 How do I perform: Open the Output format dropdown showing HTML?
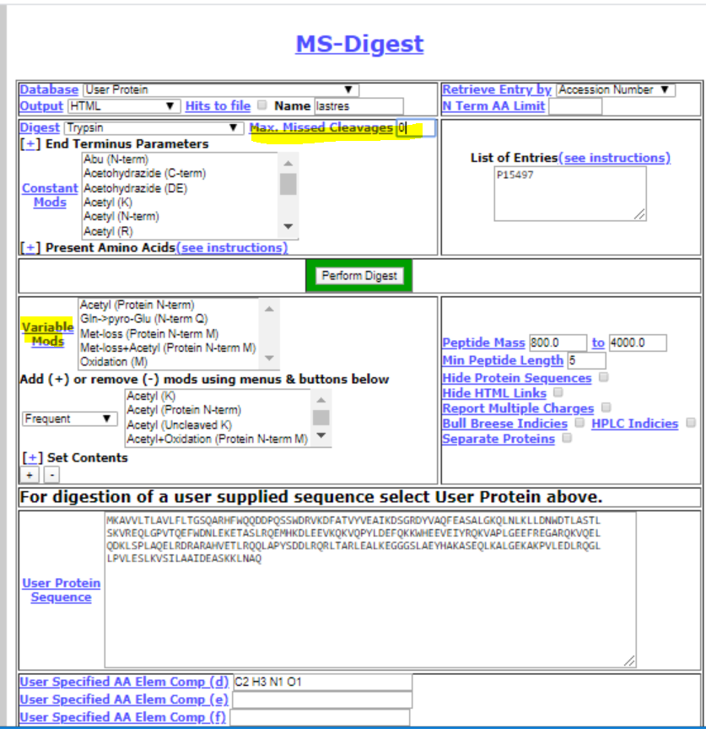coord(124,106)
